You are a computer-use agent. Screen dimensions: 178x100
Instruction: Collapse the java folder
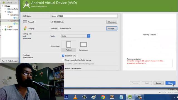point(5,12)
